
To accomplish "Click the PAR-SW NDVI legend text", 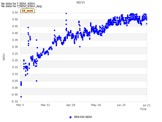I will [x=83, y=117].
